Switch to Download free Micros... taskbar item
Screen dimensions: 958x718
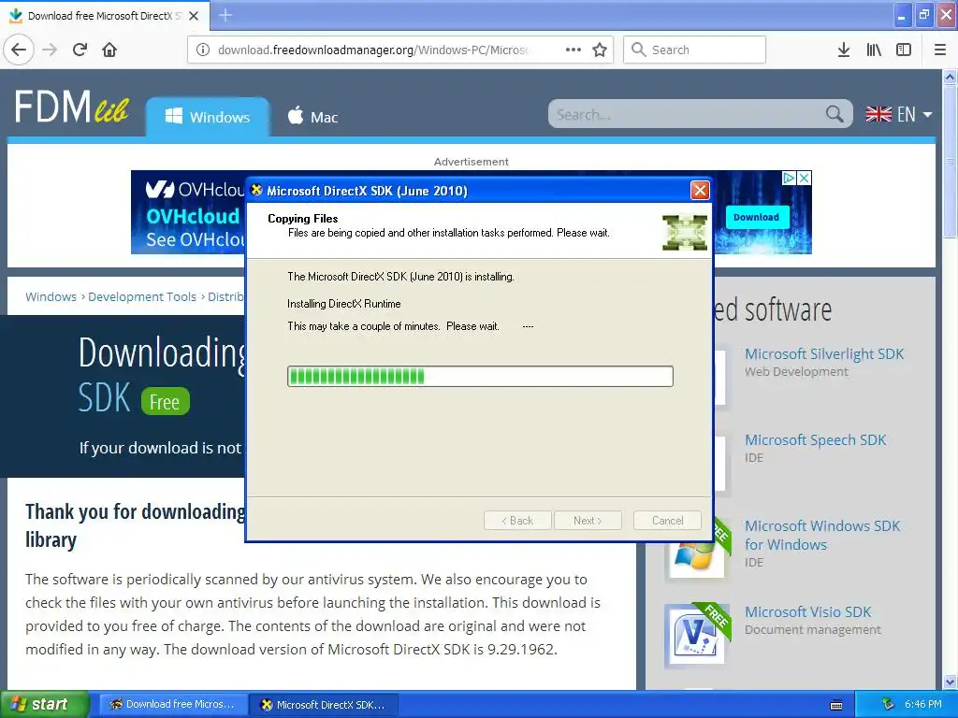172,704
